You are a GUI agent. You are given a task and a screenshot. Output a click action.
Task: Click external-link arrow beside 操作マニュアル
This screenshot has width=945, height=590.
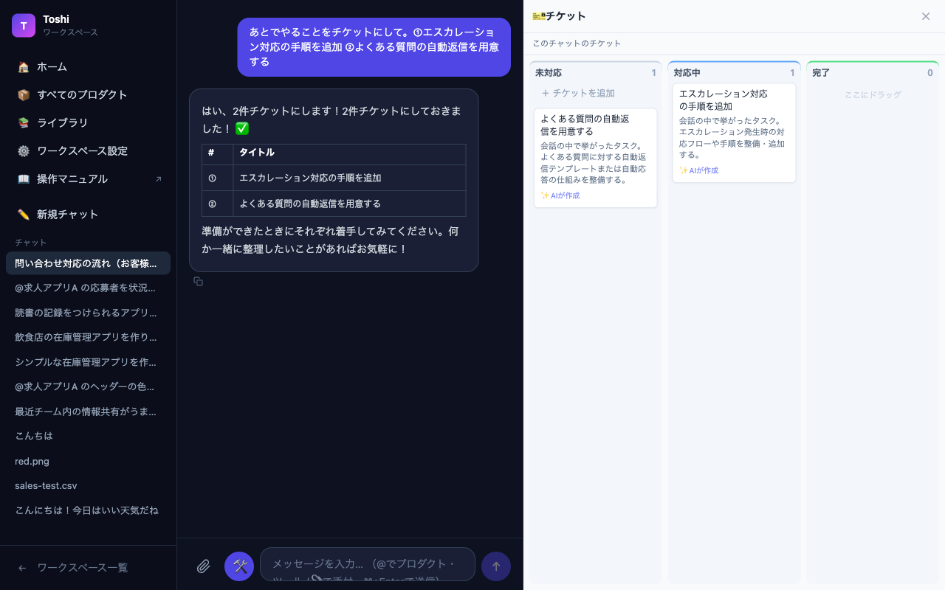158,178
